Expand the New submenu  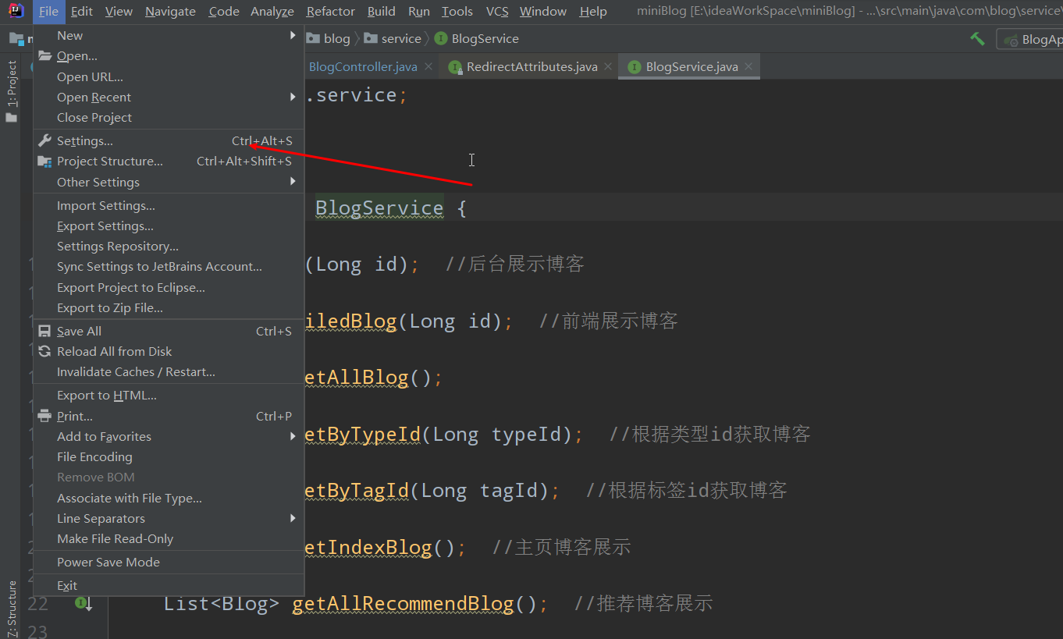point(169,36)
